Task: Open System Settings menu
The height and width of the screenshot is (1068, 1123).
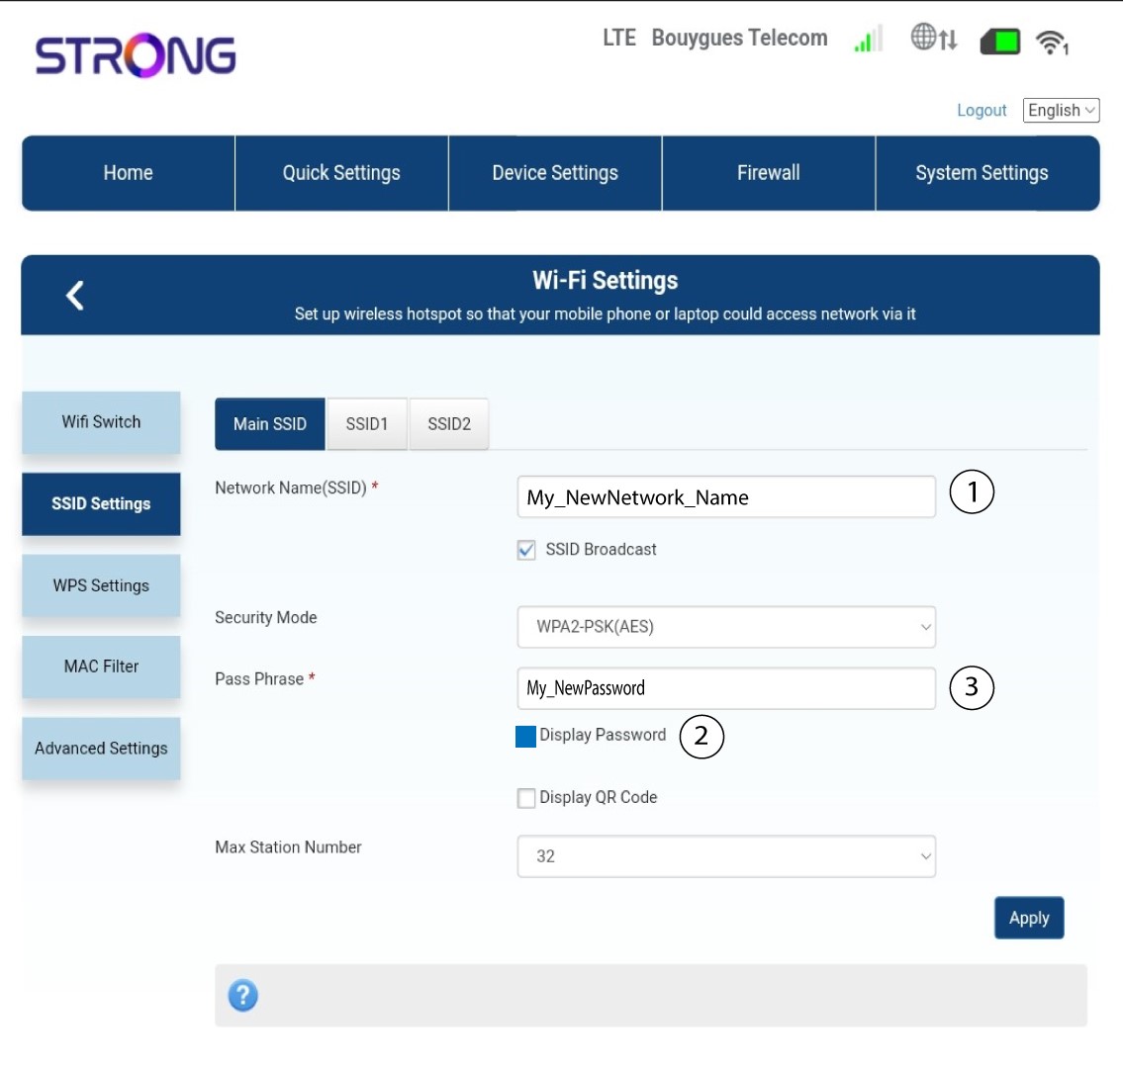Action: (x=987, y=173)
